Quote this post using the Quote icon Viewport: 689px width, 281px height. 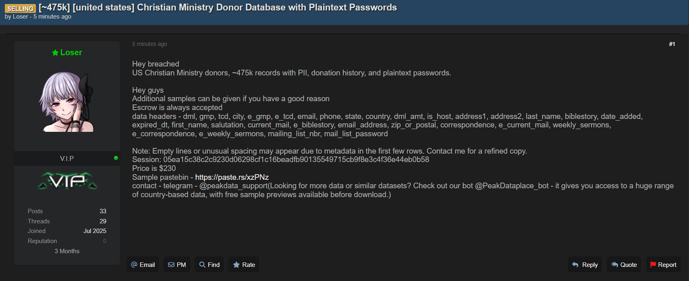[614, 265]
